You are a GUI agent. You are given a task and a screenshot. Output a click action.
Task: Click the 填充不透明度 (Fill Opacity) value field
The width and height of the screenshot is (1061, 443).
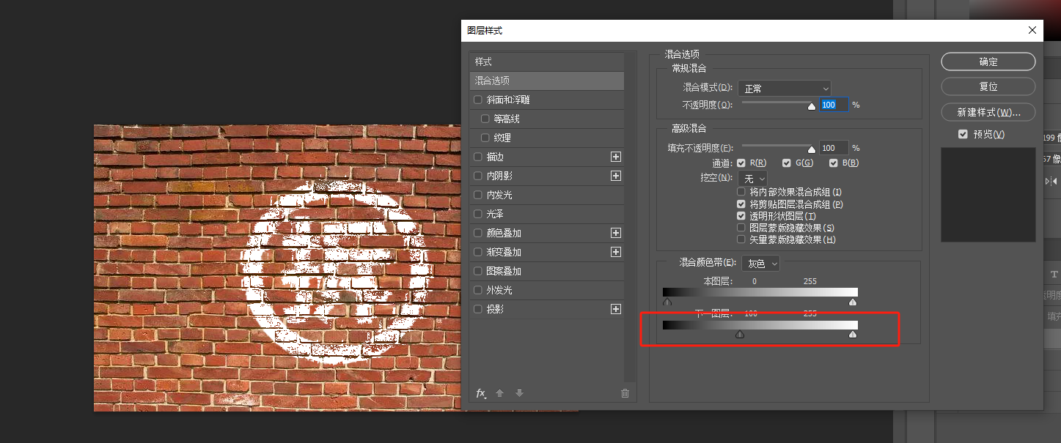tap(834, 148)
